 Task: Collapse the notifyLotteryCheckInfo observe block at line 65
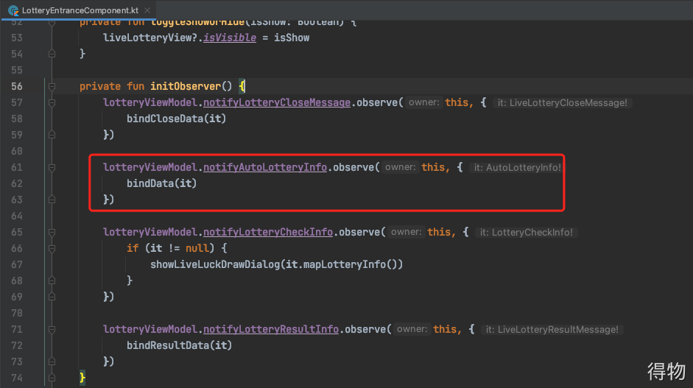tap(52, 232)
